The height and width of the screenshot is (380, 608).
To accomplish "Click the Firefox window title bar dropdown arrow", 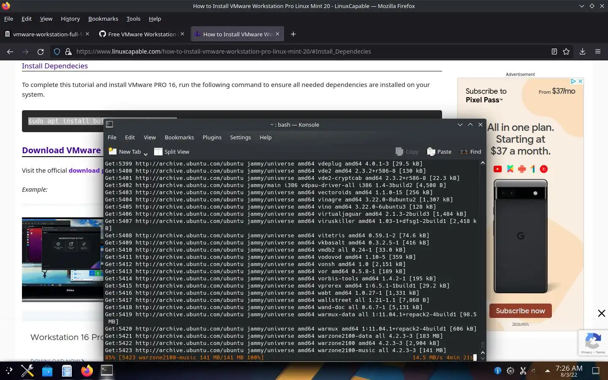I will [581, 6].
